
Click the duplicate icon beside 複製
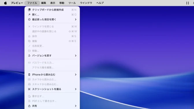pyautogui.click(x=29, y=41)
